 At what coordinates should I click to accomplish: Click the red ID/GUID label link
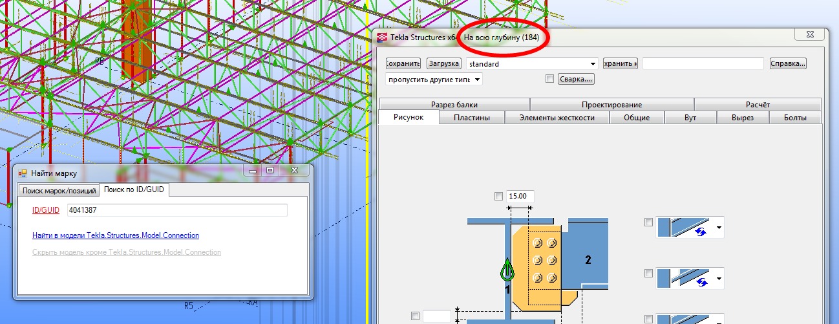tap(46, 210)
